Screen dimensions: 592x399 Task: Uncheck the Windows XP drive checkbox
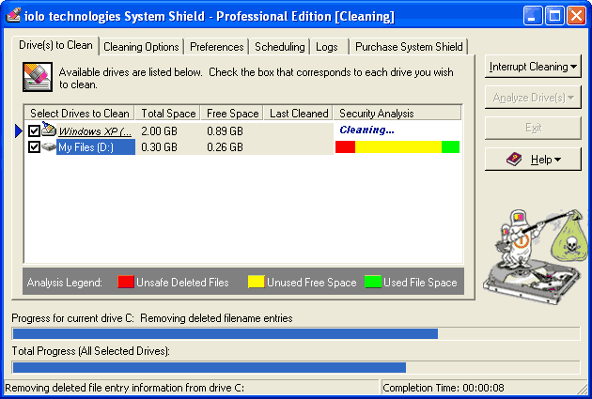tap(34, 130)
